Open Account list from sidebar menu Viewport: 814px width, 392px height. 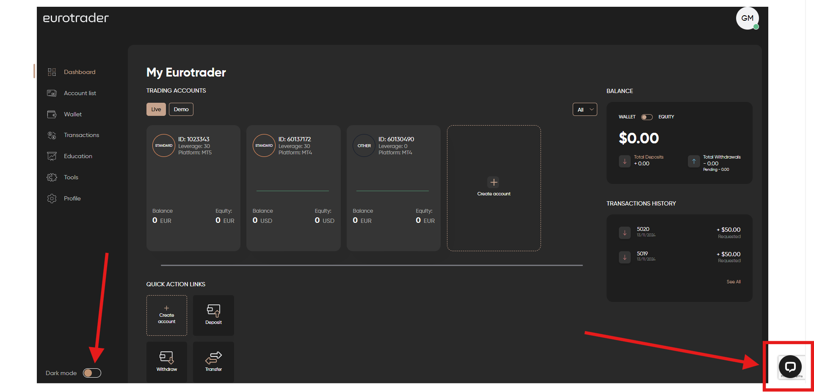pos(80,93)
